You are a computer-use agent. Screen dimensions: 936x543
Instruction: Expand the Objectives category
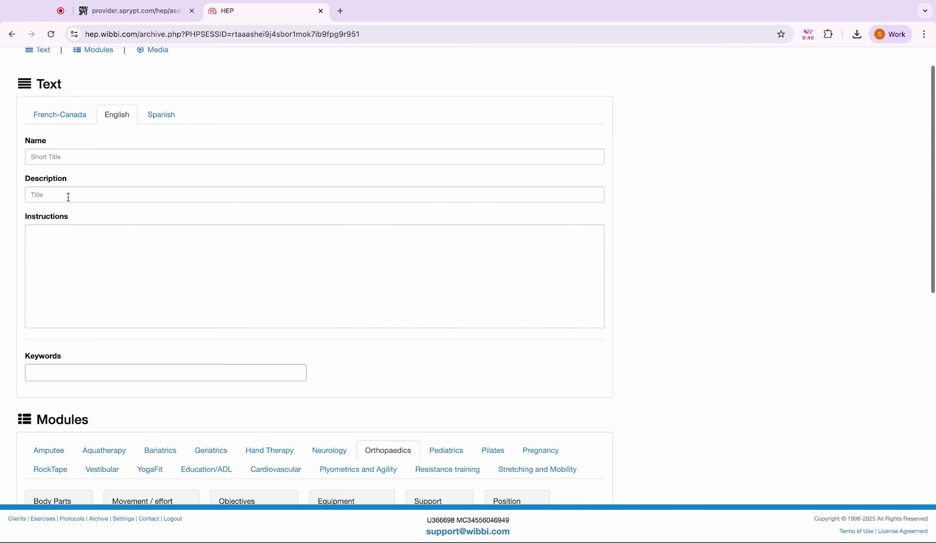click(254, 498)
